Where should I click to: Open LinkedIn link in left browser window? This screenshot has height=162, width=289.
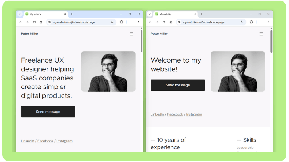pos(27,141)
